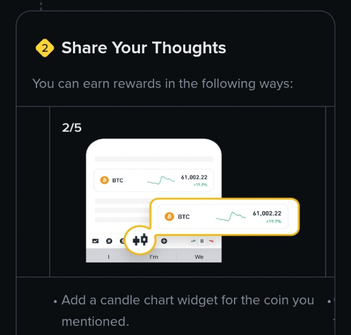
Task: Select the image attachment icon in toolbar
Action: click(x=96, y=241)
